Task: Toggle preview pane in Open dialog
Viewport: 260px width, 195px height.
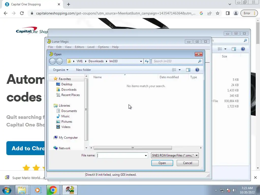Action: (188, 70)
